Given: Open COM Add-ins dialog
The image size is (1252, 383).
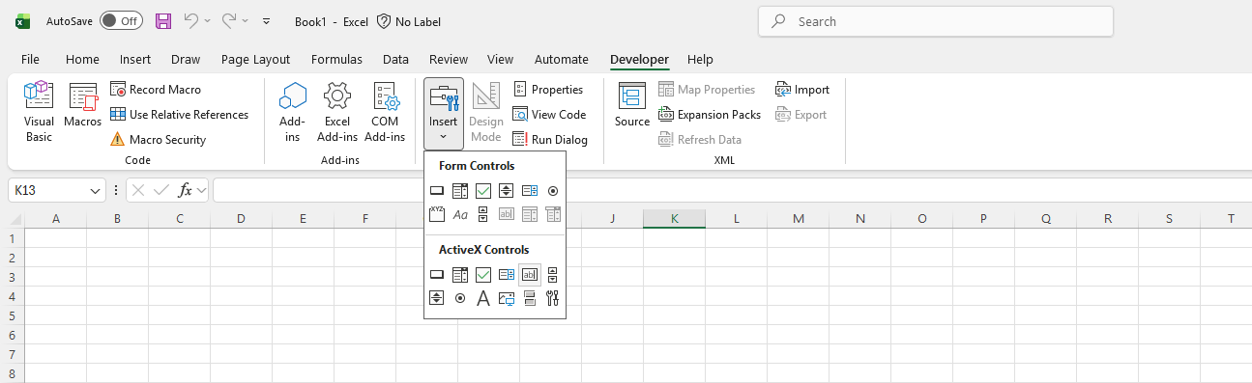Looking at the screenshot, I should 385,113.
